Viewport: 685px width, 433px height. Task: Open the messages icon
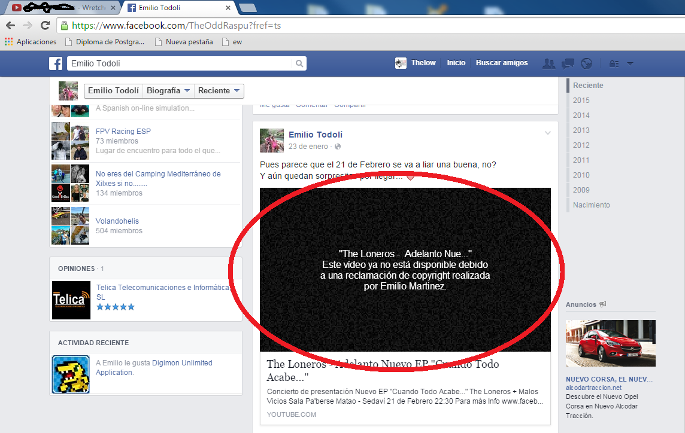click(x=568, y=64)
